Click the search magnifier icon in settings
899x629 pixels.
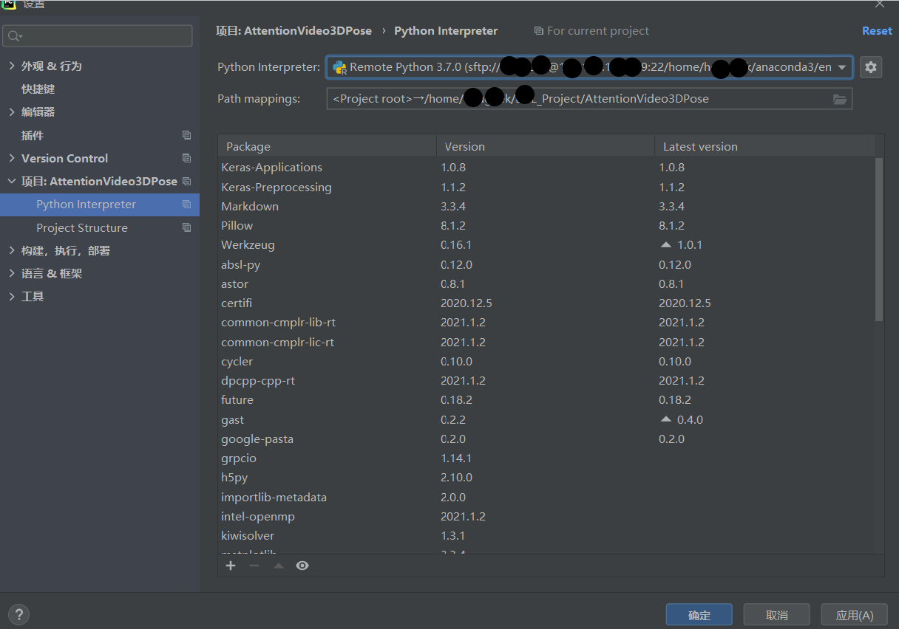coord(15,35)
